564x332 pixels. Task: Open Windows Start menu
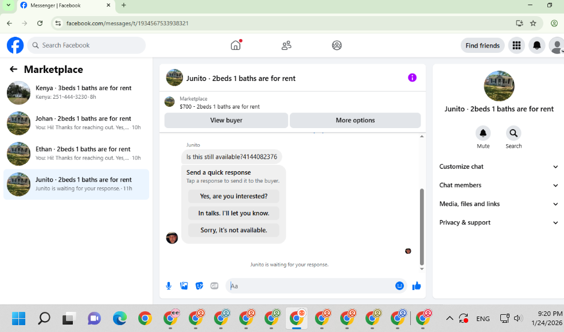pos(18,318)
